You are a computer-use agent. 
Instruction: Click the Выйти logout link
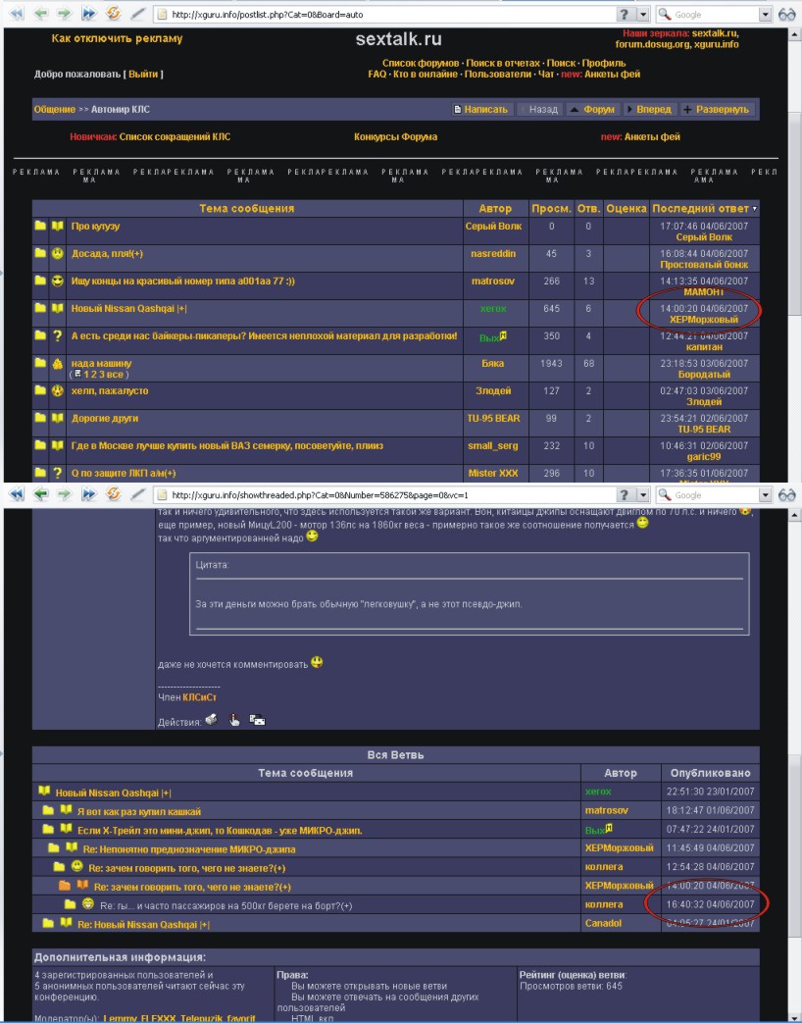coord(143,74)
